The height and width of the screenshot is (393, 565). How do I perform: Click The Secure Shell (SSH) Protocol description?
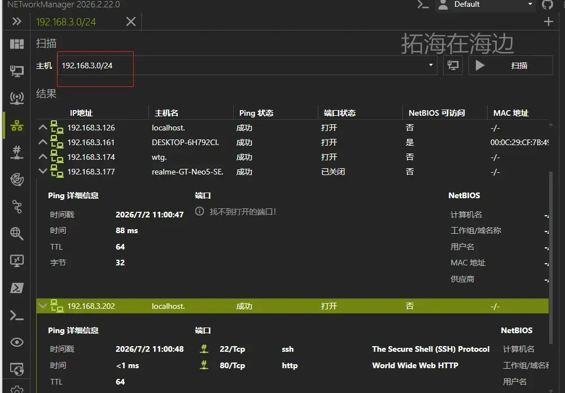point(431,349)
